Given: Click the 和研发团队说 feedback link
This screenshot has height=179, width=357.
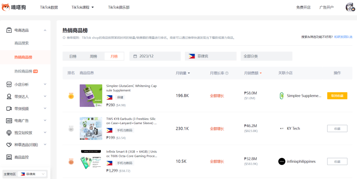Looking at the screenshot, I should [x=343, y=37].
